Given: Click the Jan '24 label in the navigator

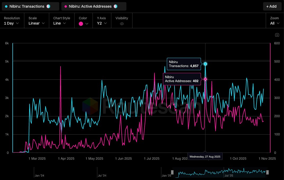Looking at the screenshot, I should pyautogui.click(x=39, y=176).
